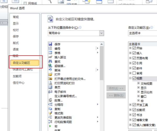Click the single page (单页) icon
This screenshot has height=131, width=157.
(50, 87)
